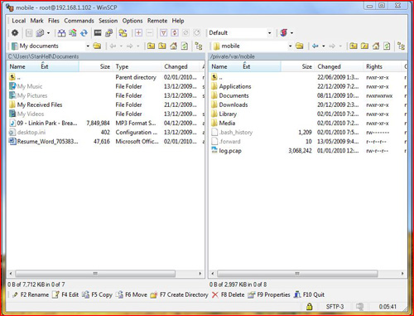Click the F10 Quit button

tap(309, 294)
